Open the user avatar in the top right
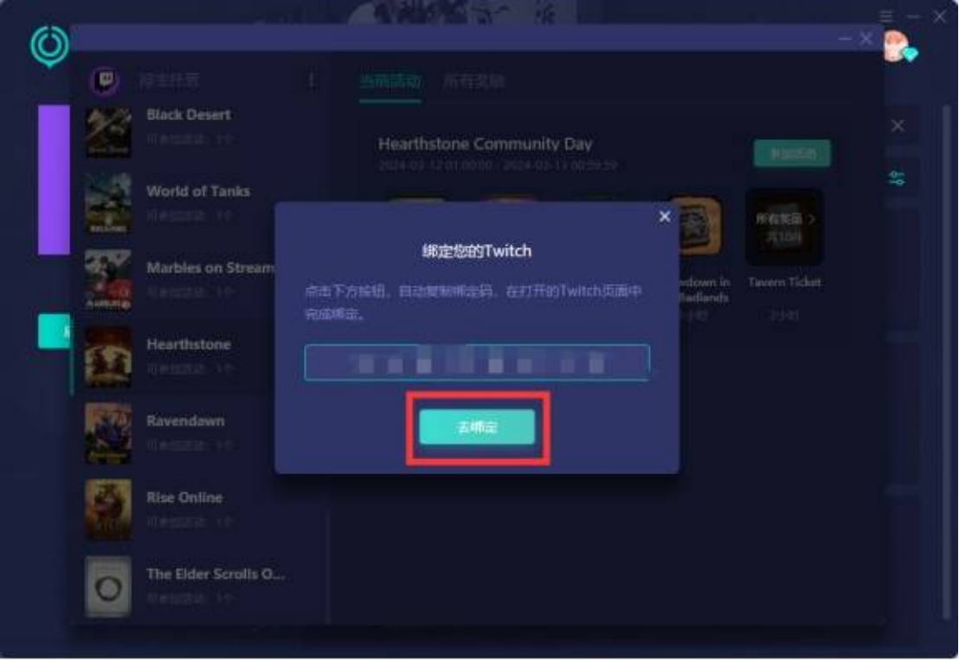 (897, 47)
